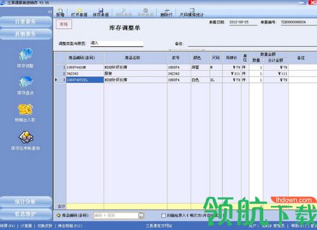
Task: Toggle the 扫描枪录入 checkbox
Action: (x=164, y=215)
